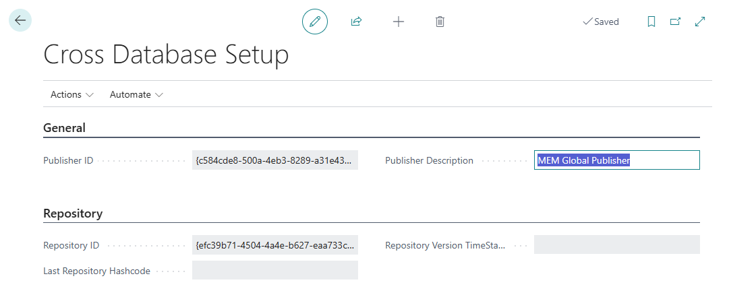Click the Publisher Description label
This screenshot has width=756, height=295.
(x=429, y=161)
